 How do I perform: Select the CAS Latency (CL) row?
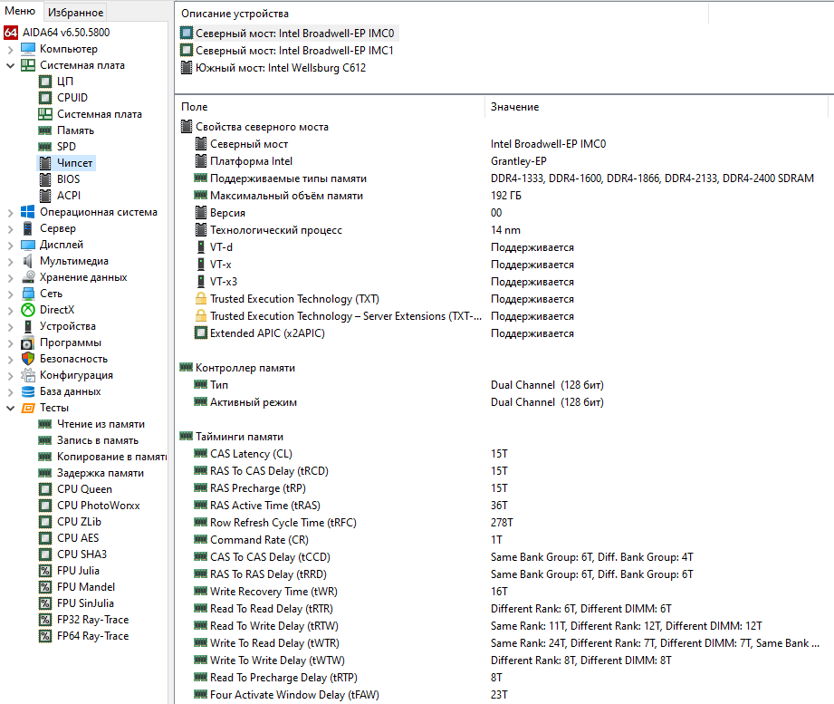[503, 454]
